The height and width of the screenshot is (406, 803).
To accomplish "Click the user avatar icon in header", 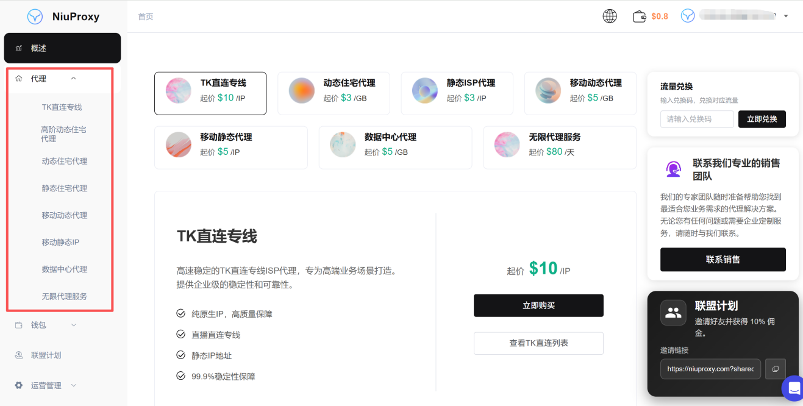I will 688,16.
